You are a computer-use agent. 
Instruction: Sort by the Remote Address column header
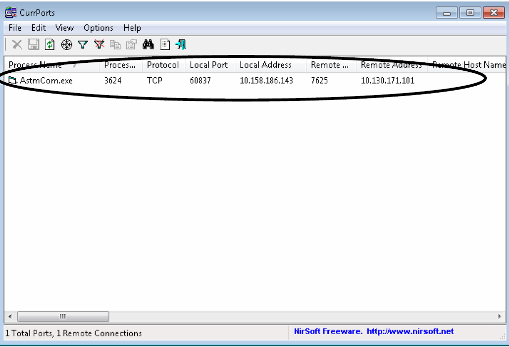[392, 65]
